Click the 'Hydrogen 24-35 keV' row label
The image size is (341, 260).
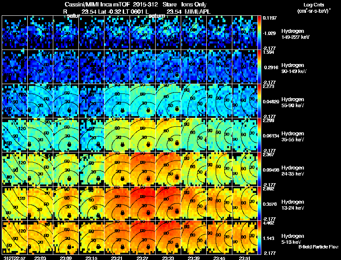[293, 171]
